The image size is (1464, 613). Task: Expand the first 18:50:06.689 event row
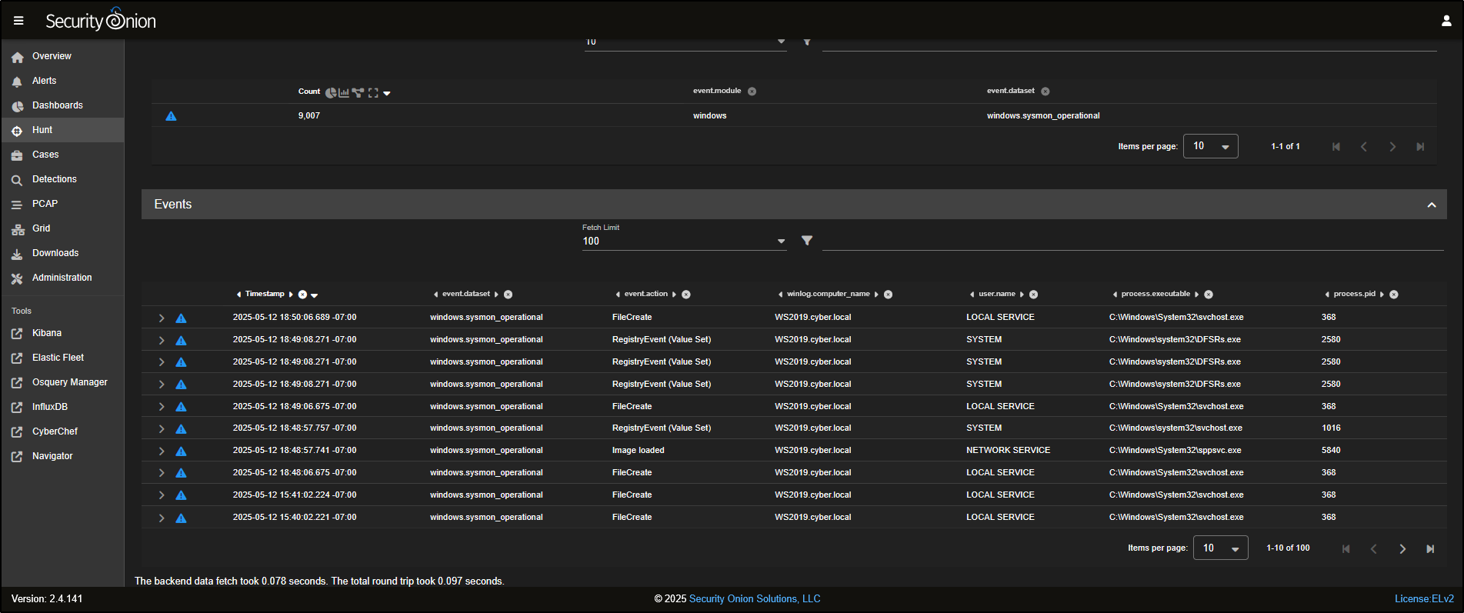point(162,318)
